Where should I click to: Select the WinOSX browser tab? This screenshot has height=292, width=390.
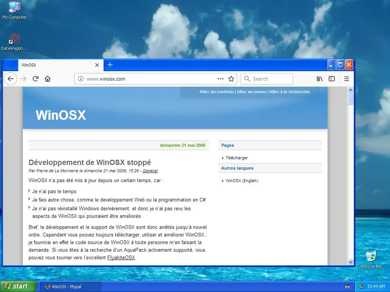coord(61,65)
